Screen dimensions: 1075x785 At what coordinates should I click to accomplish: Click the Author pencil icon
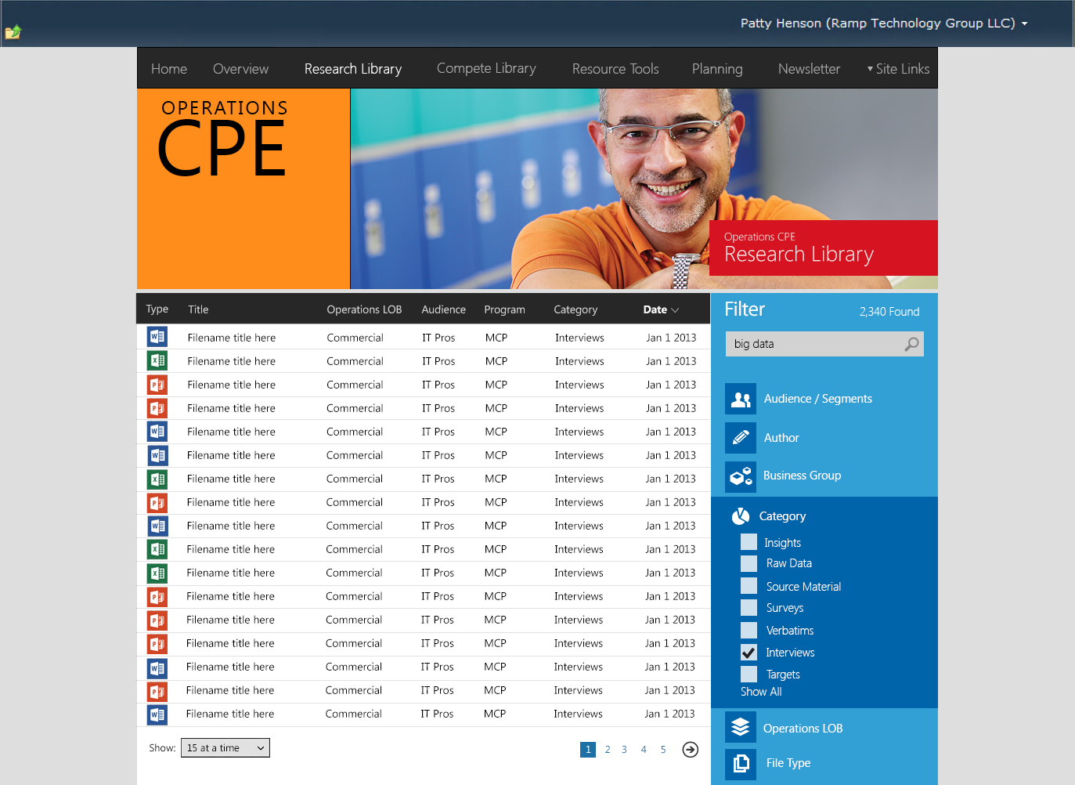click(740, 438)
